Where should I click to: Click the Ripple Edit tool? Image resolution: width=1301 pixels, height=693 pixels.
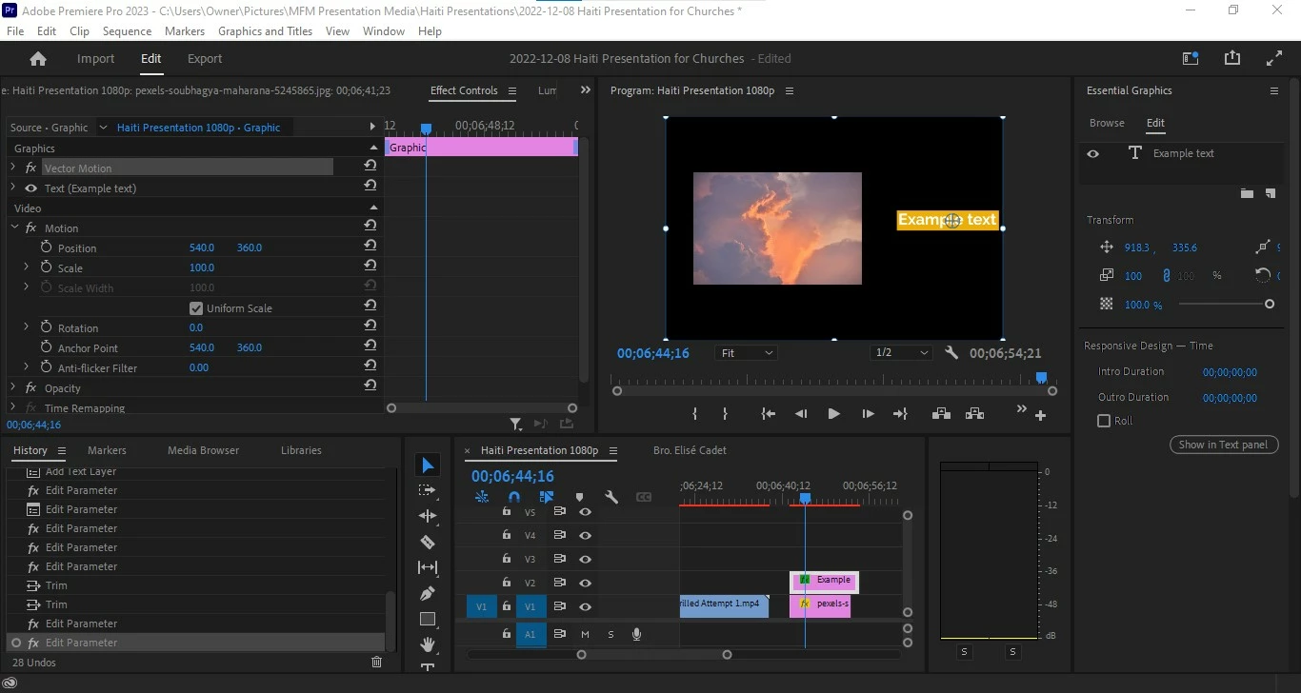pos(428,516)
